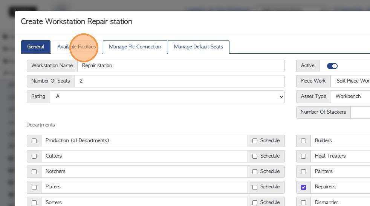
Task: Check the Schedule box for Platers
Action: click(255, 187)
